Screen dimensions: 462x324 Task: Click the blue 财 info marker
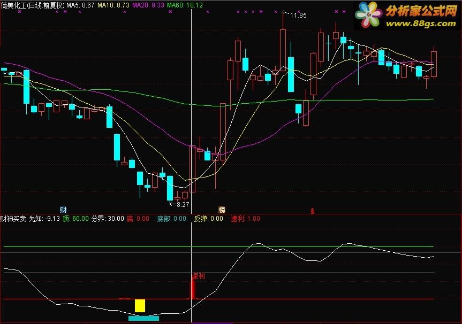coord(63,210)
